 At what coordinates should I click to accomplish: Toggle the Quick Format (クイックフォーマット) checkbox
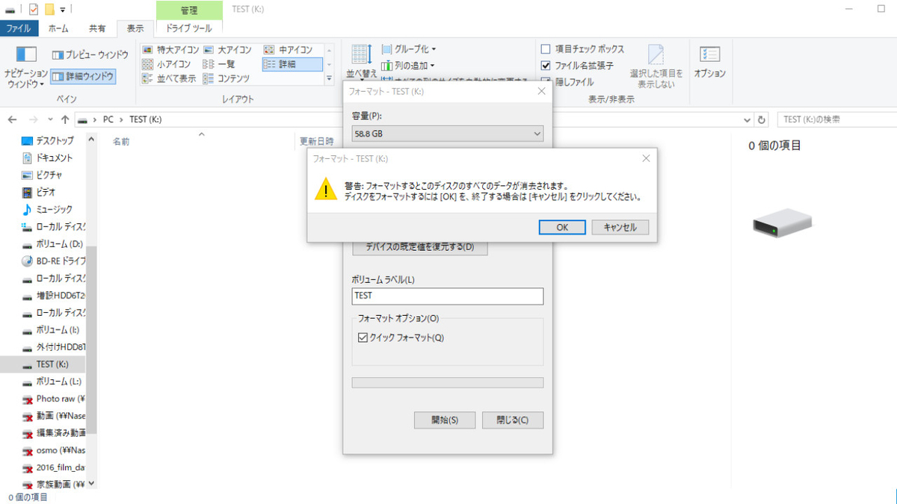point(363,337)
